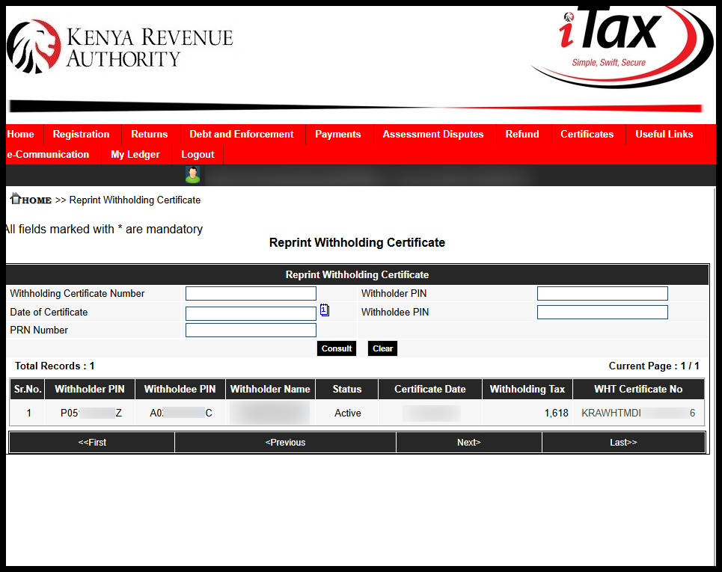Open the Payments menu

338,134
